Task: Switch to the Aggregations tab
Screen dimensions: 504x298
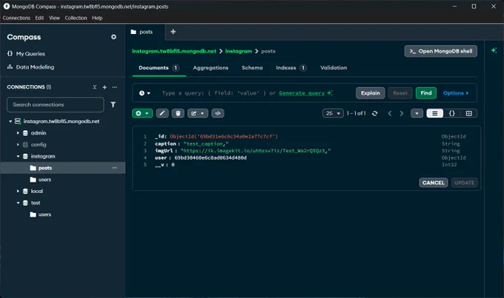Action: (x=210, y=68)
